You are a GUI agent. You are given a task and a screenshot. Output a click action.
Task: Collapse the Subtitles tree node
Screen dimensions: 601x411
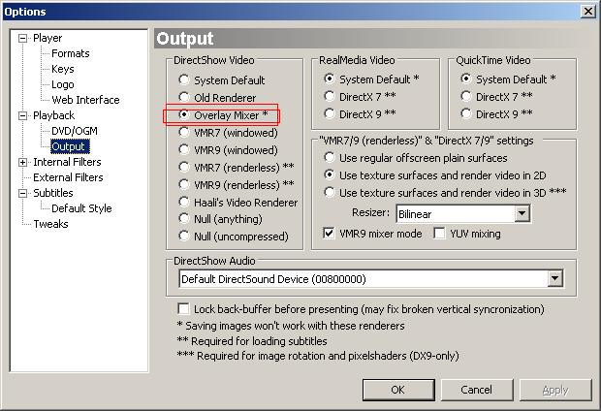coord(22,193)
